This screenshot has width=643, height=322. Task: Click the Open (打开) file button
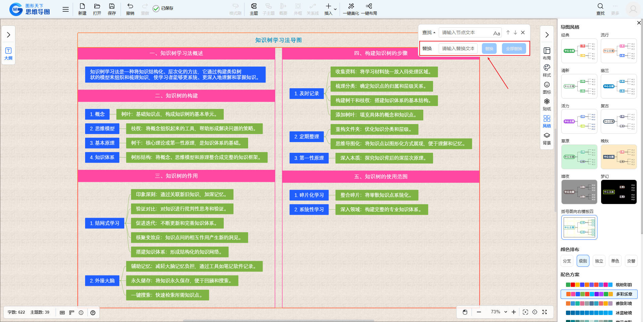point(97,6)
